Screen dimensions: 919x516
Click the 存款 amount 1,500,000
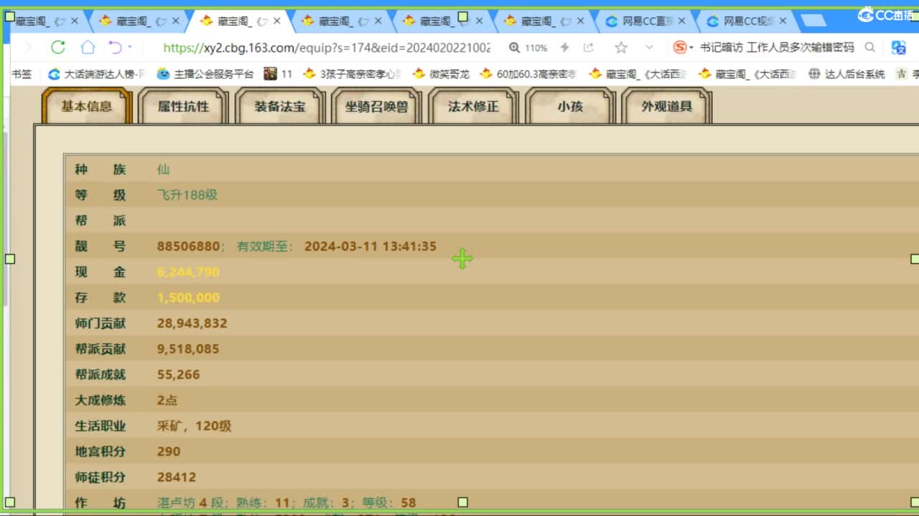(x=188, y=297)
